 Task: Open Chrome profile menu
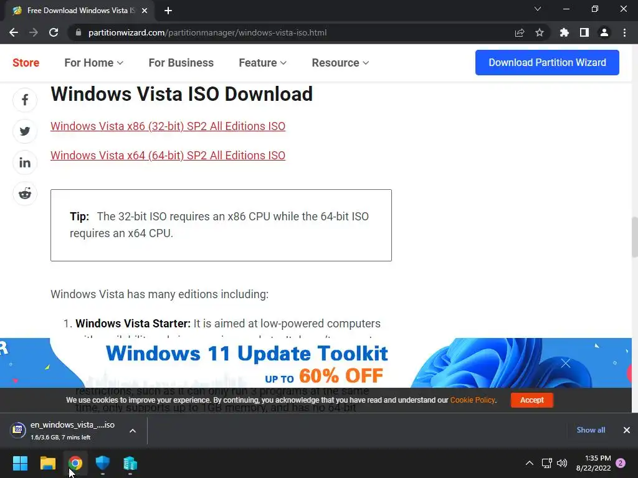click(604, 32)
